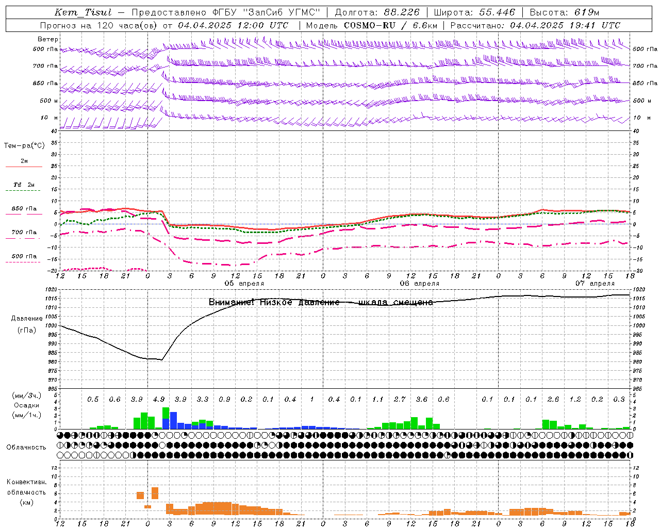This screenshot has width=660, height=528.
Task: Click the 0.5 precipitation value
Action: (93, 400)
